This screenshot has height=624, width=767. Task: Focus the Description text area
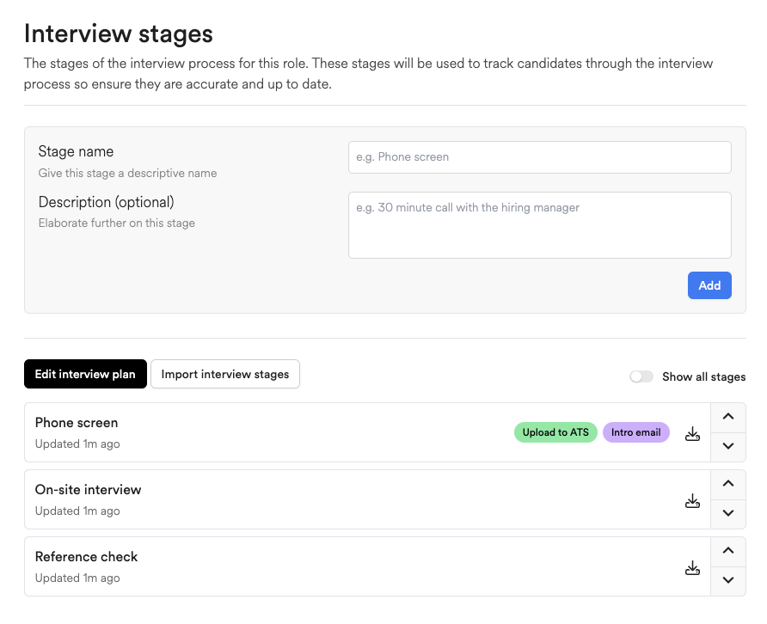539,225
